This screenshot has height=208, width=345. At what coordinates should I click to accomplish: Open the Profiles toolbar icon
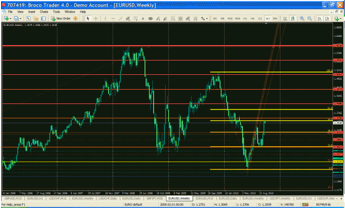16,19
